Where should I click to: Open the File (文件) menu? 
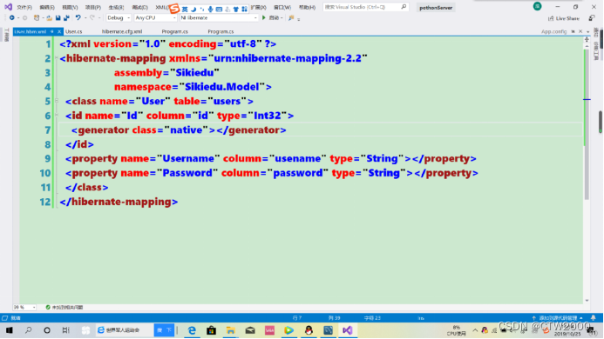coord(24,7)
